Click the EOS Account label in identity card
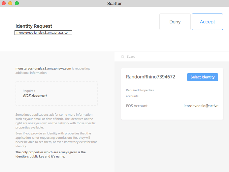 137,106
